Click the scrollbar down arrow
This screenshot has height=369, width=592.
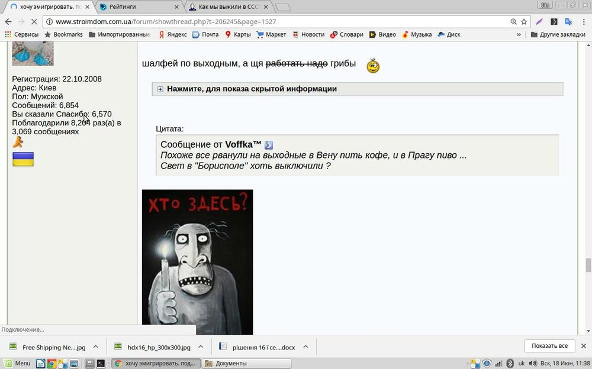[588, 331]
